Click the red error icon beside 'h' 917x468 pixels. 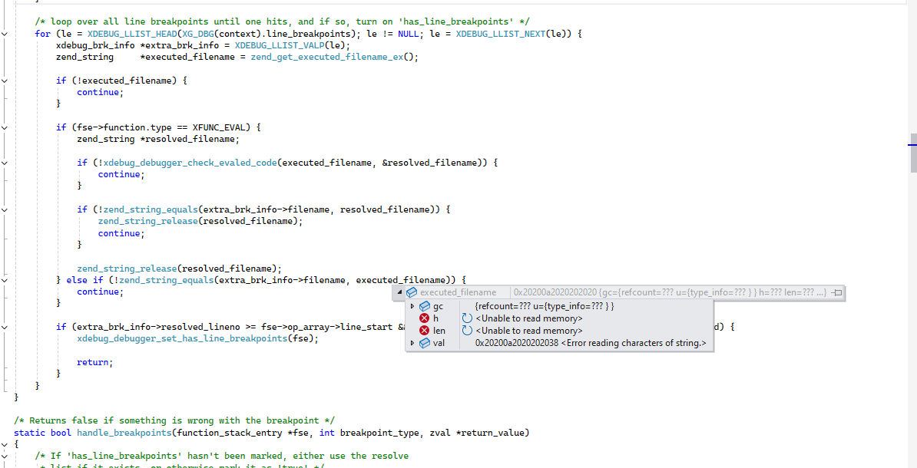tap(424, 318)
